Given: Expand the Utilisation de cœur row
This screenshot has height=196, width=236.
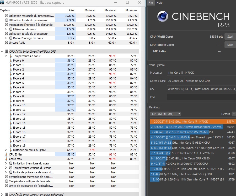Looking at the screenshot, I should [x=6, y=29].
